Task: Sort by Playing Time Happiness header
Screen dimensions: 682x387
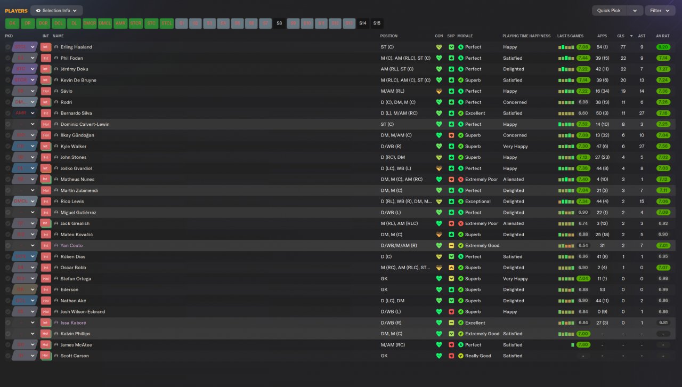Action: coord(526,36)
